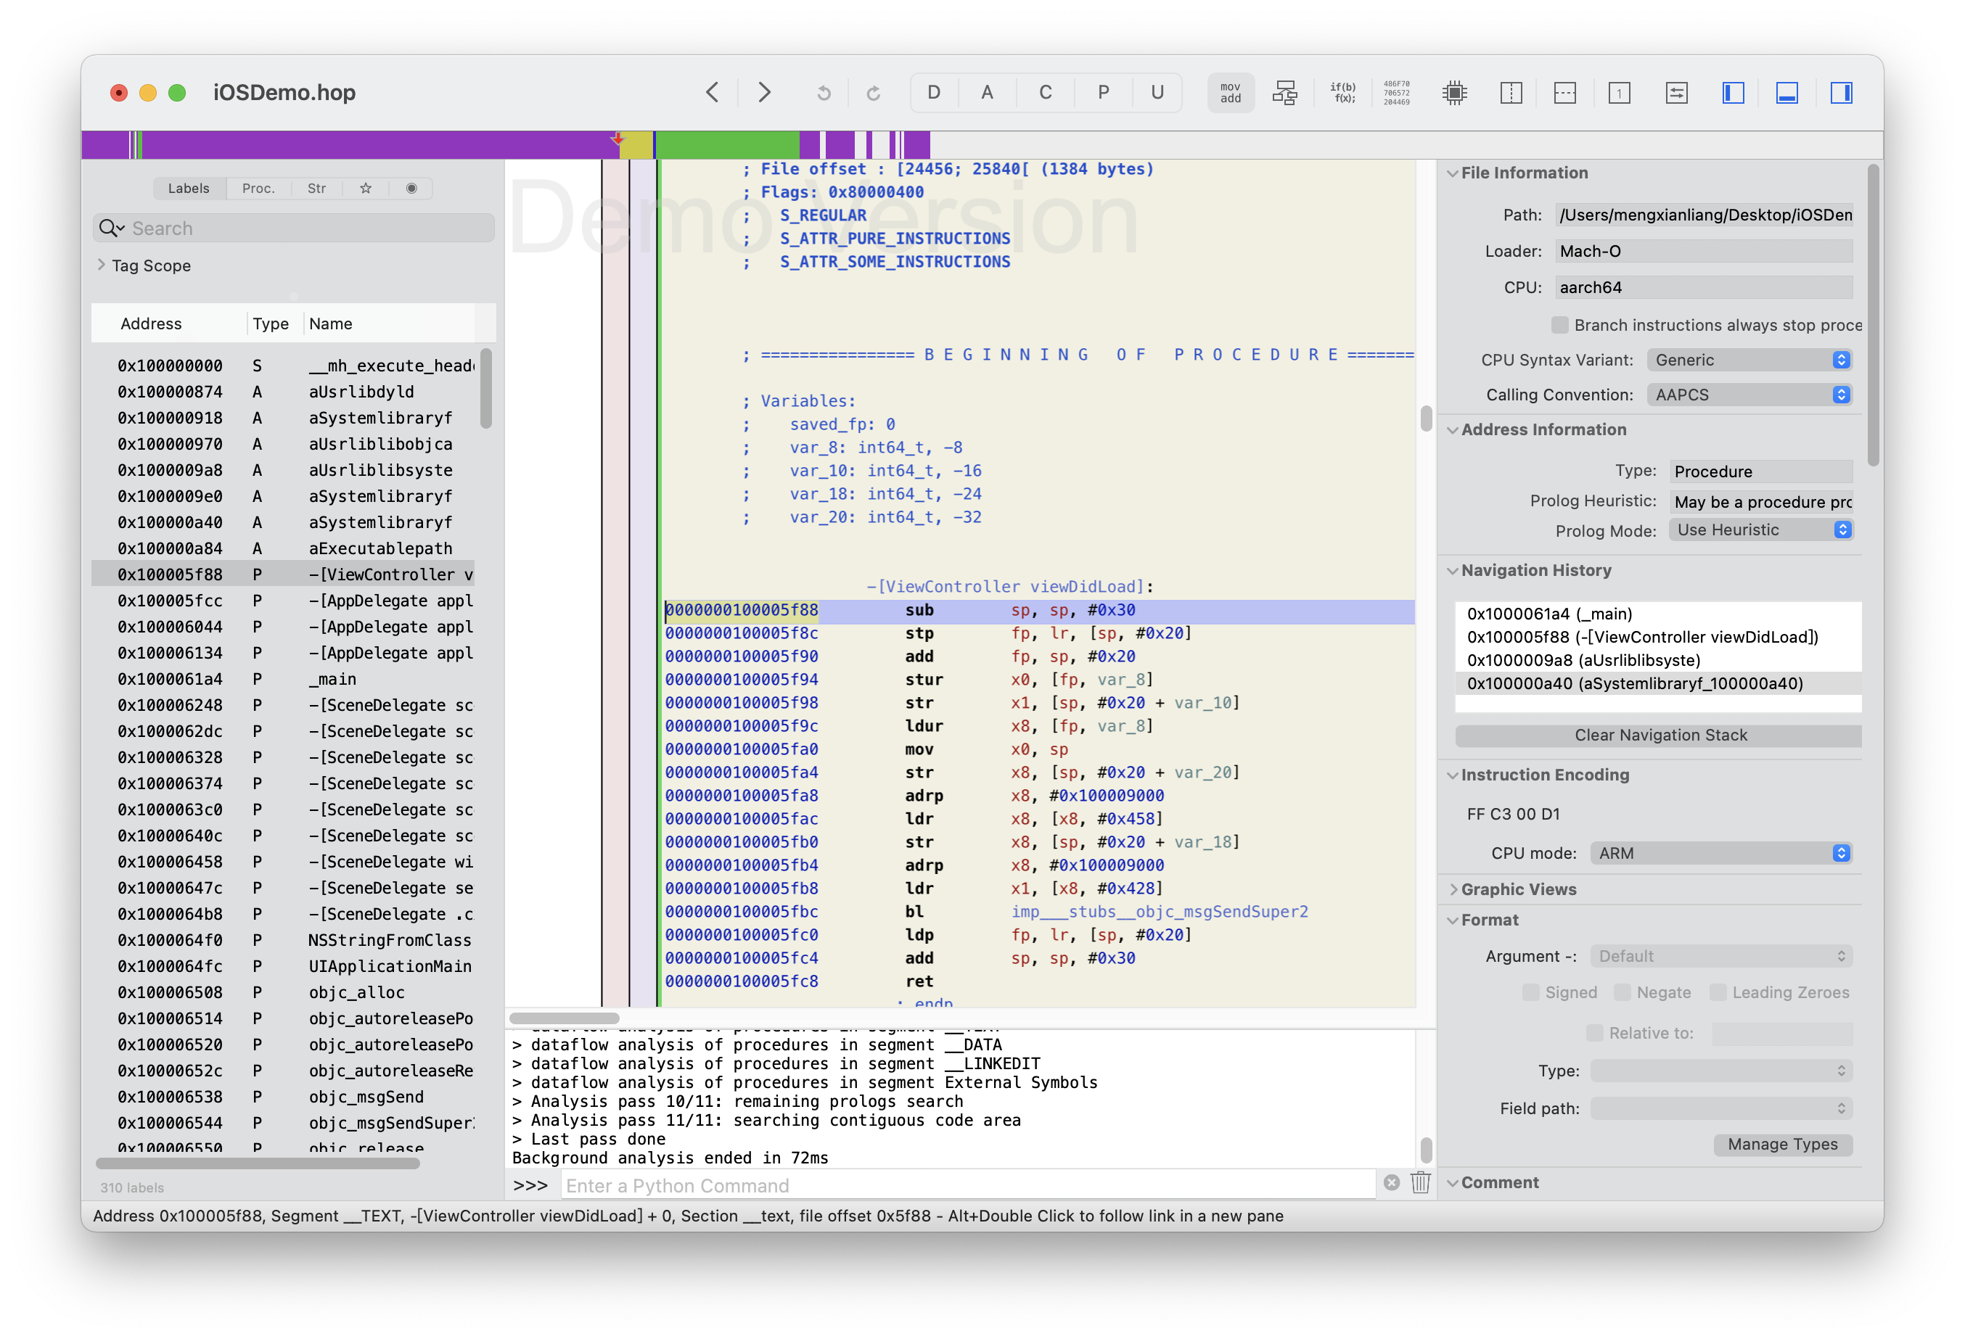Expand the Graphic Views section
Screen dimensions: 1965x1339
1452,889
